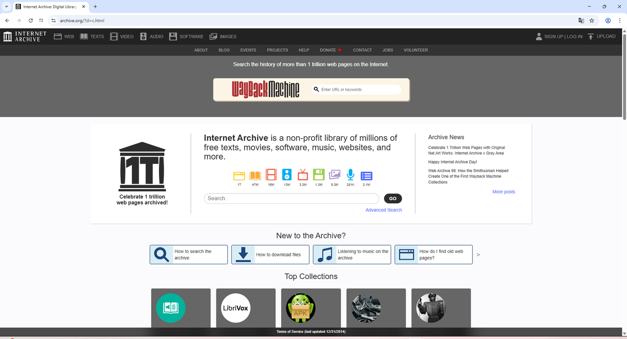Click the 1T Celebrate 1 trillion logo
The width and height of the screenshot is (627, 339).
[x=142, y=173]
